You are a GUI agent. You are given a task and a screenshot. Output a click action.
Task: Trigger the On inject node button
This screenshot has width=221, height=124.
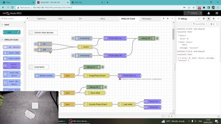[36, 44]
